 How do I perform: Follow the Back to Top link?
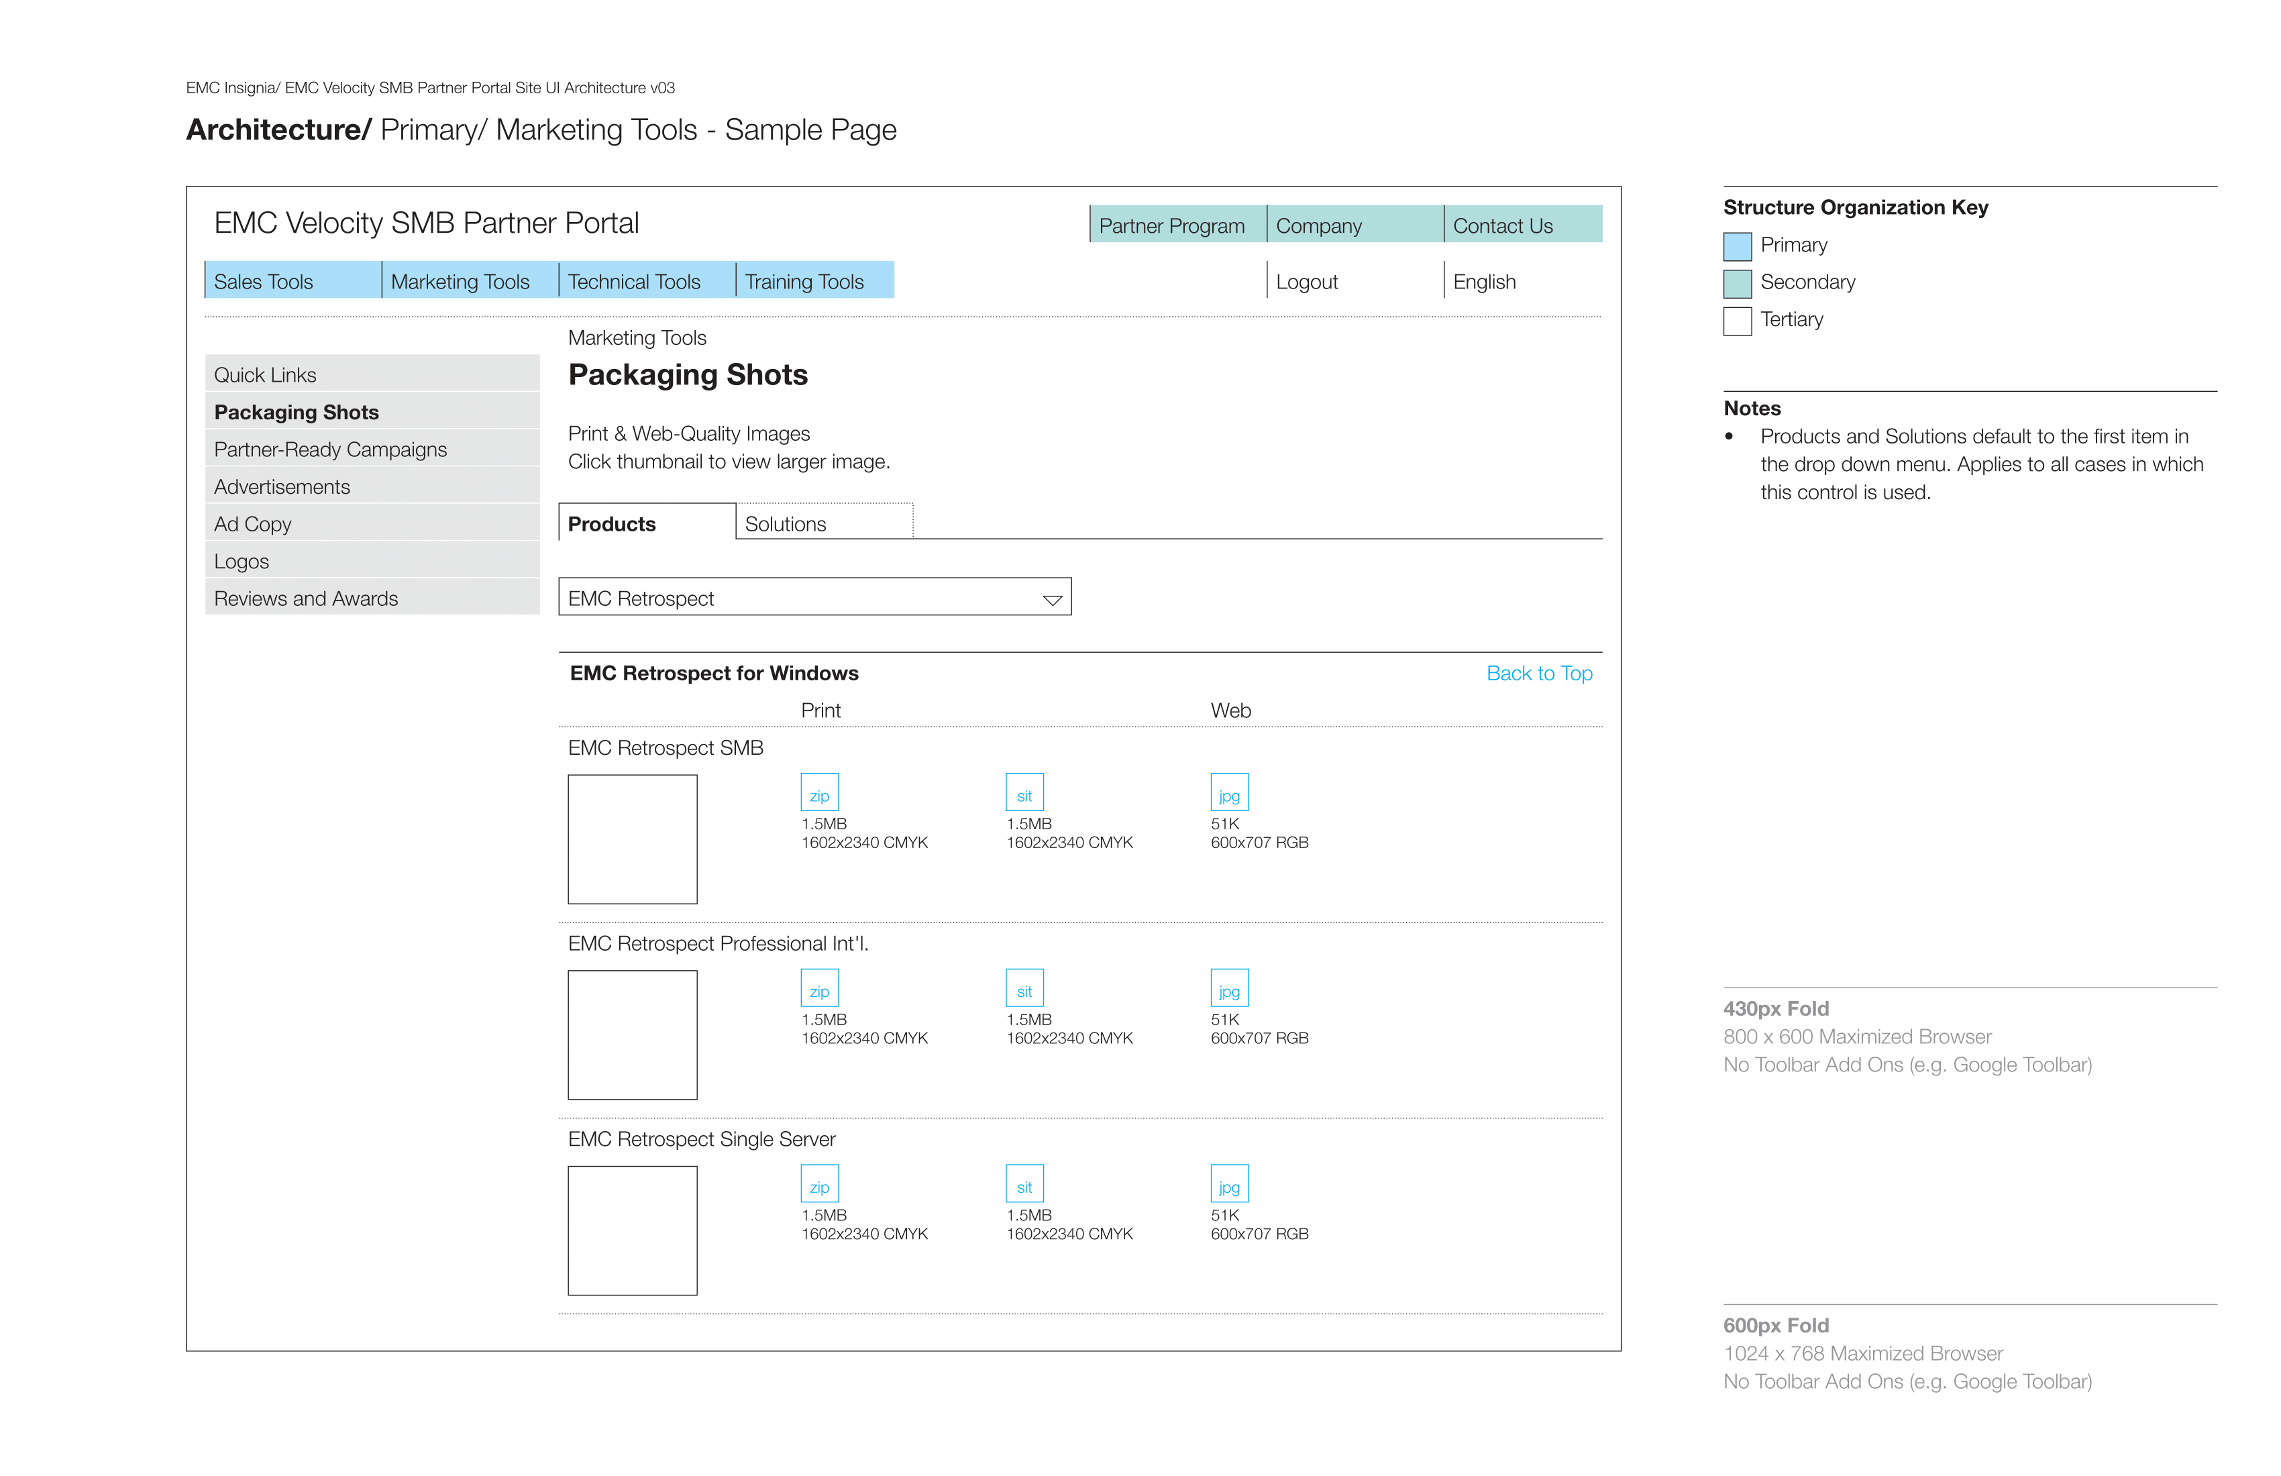[x=1539, y=673]
